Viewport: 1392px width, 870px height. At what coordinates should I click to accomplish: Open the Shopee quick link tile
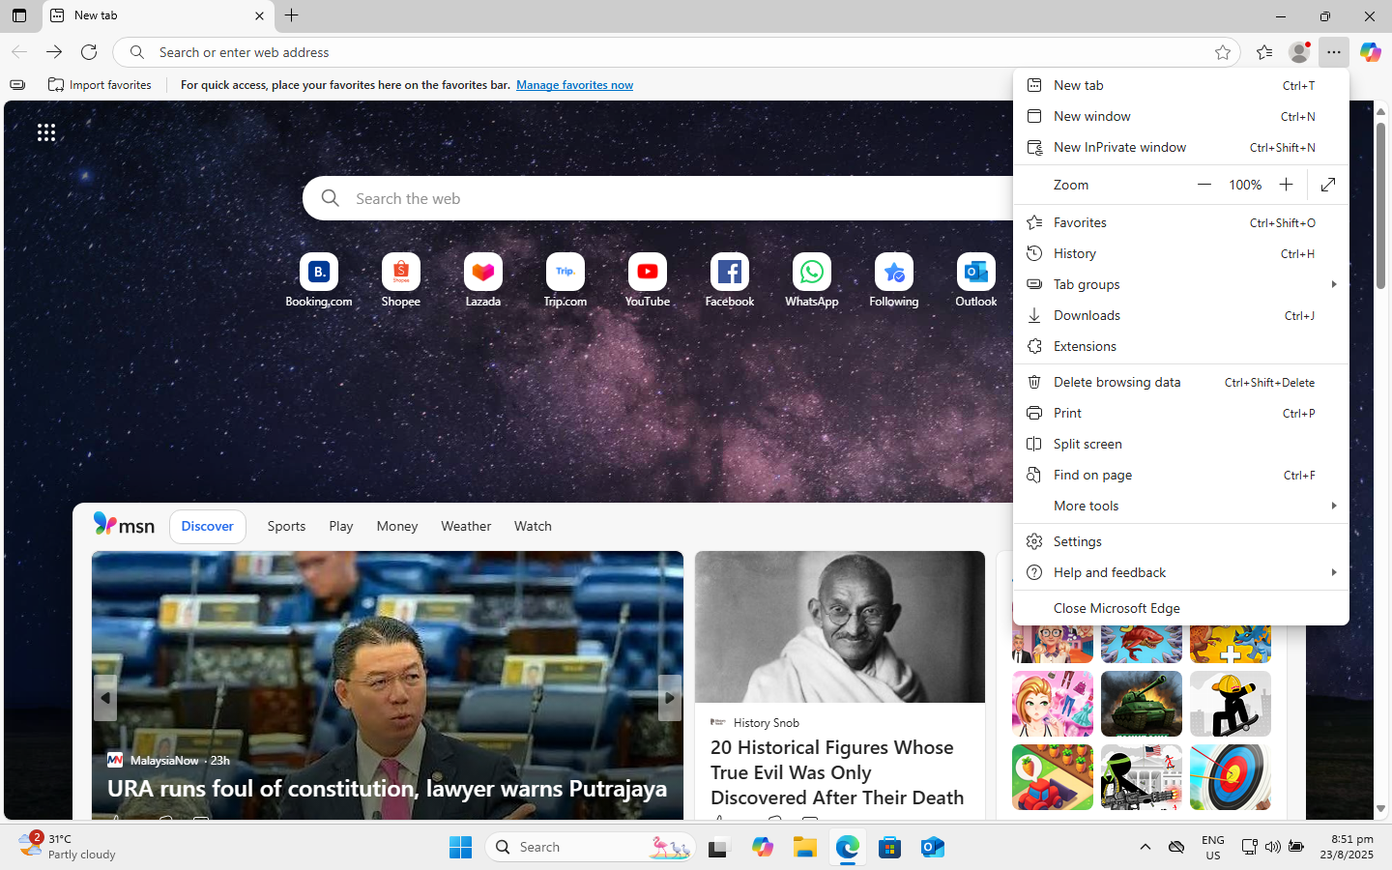[401, 280]
